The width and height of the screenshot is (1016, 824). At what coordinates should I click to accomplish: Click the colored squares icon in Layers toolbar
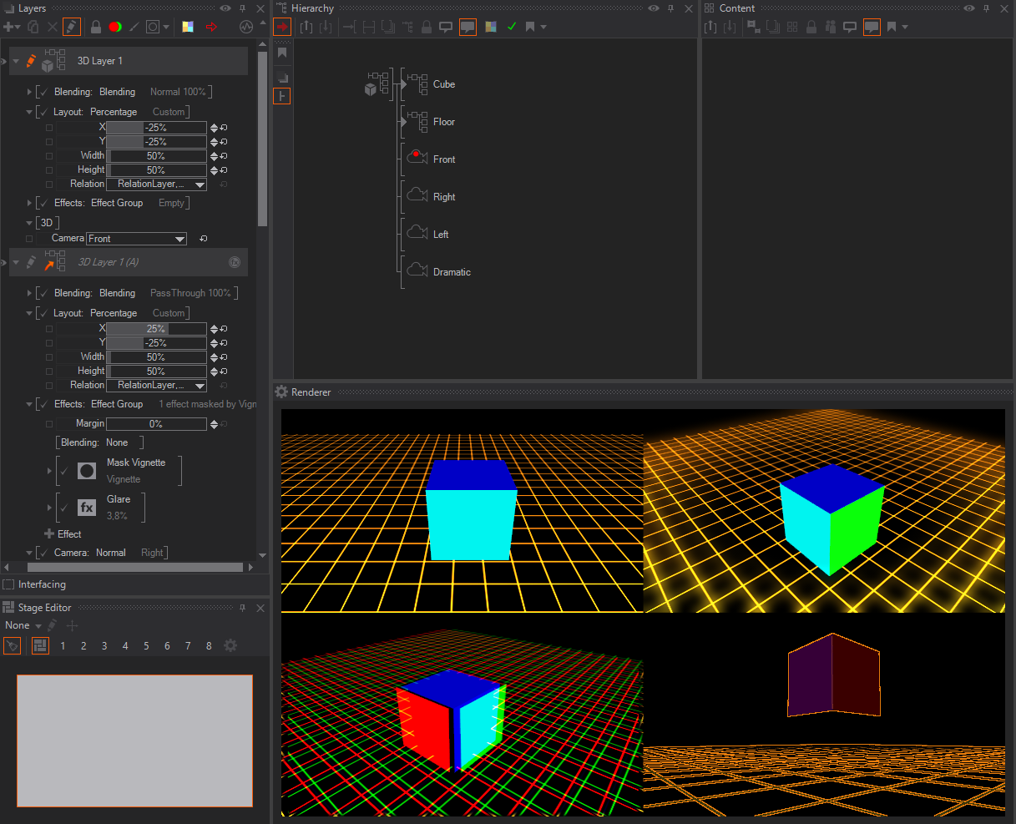pyautogui.click(x=188, y=27)
